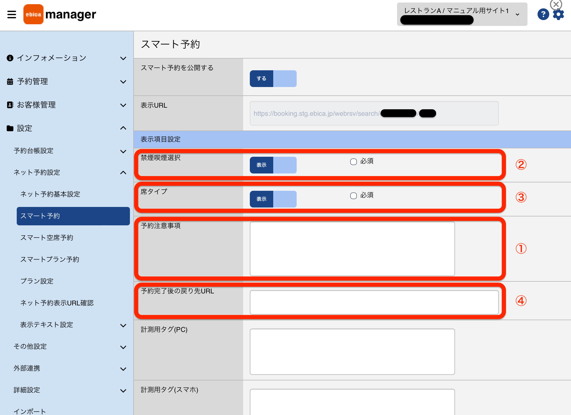Click the 計測用タグ(スマホ) text area
The width and height of the screenshot is (571, 415).
[352, 402]
